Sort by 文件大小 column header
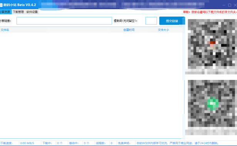This screenshot has width=237, height=146. click(x=164, y=30)
